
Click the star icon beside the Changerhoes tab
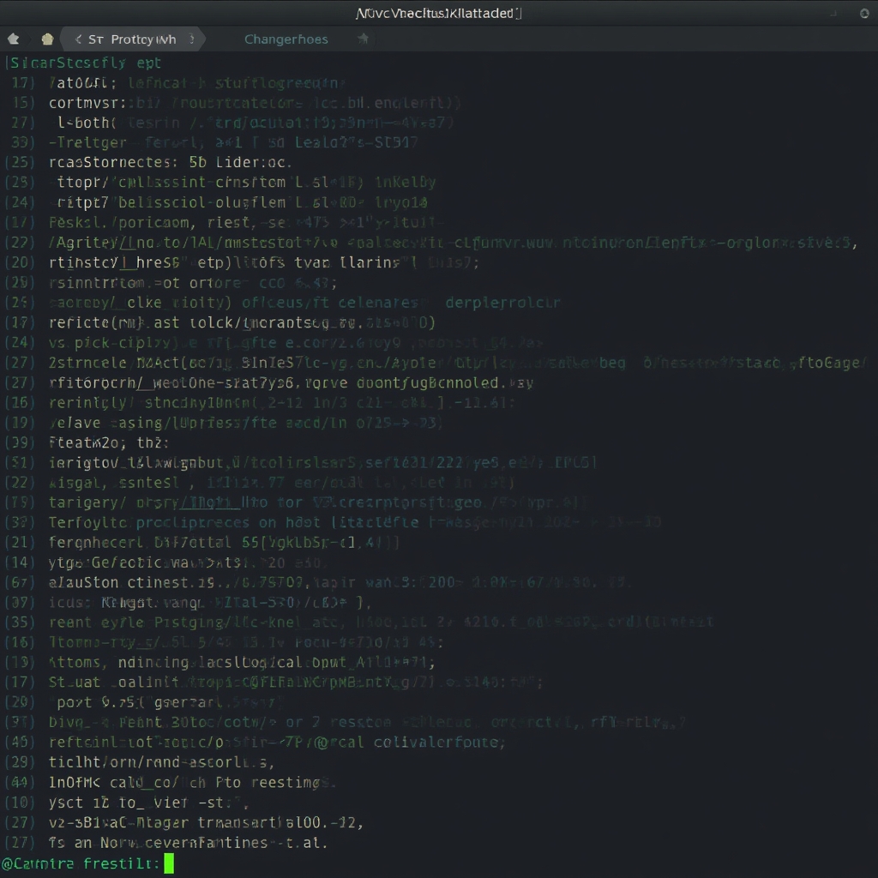tap(363, 39)
